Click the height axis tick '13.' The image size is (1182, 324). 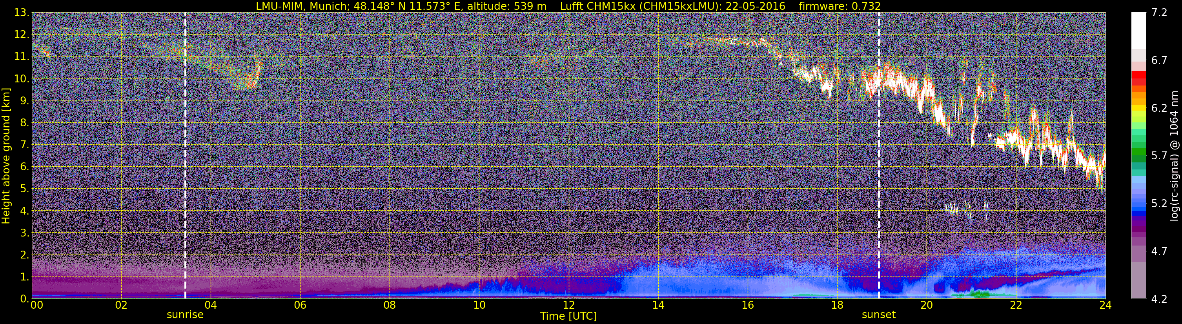tap(21, 13)
